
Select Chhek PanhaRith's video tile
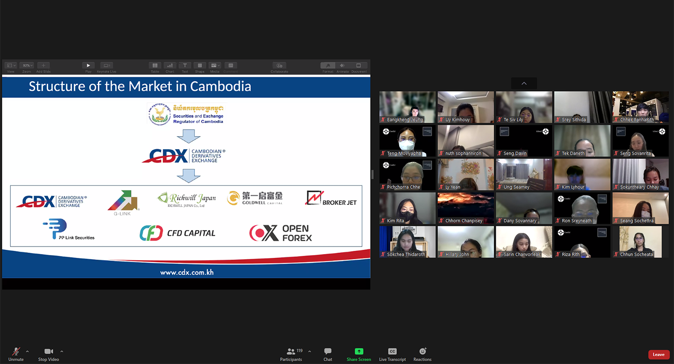[x=640, y=107]
